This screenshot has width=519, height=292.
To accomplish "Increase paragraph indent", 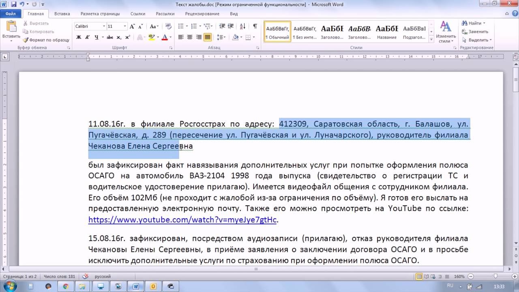I will pyautogui.click(x=231, y=26).
